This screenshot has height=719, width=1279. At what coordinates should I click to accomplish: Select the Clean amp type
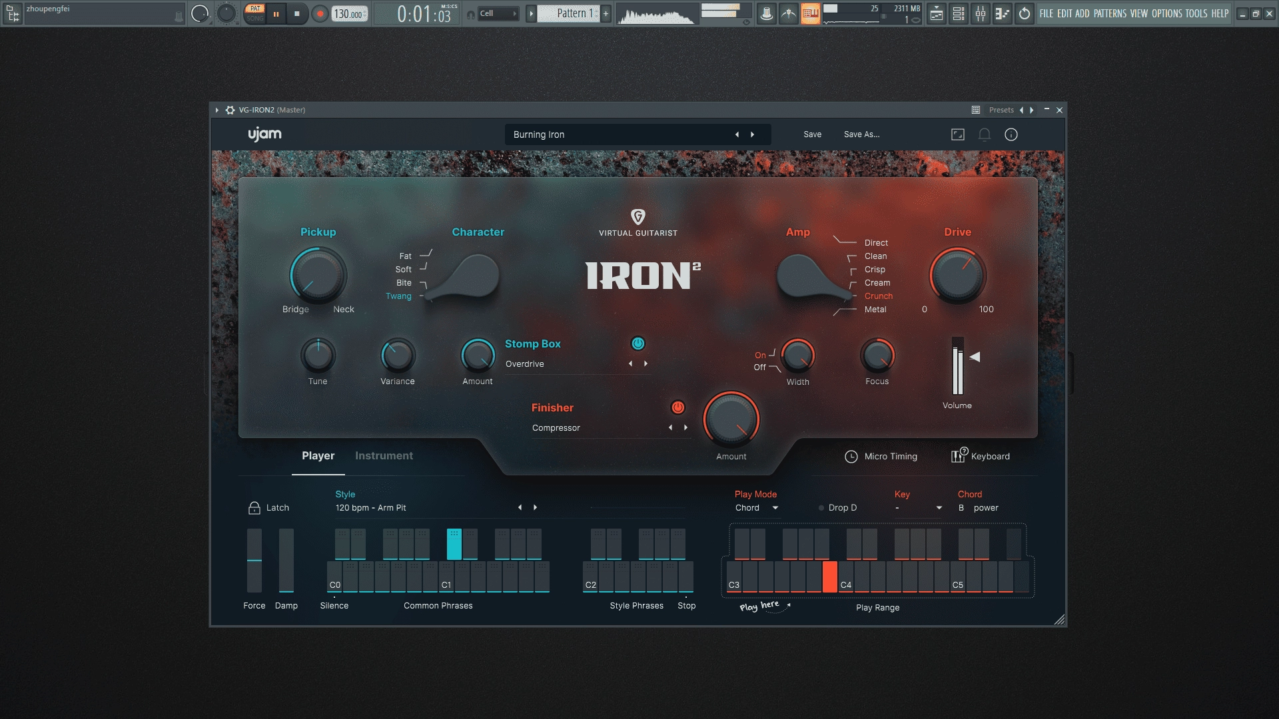click(875, 256)
